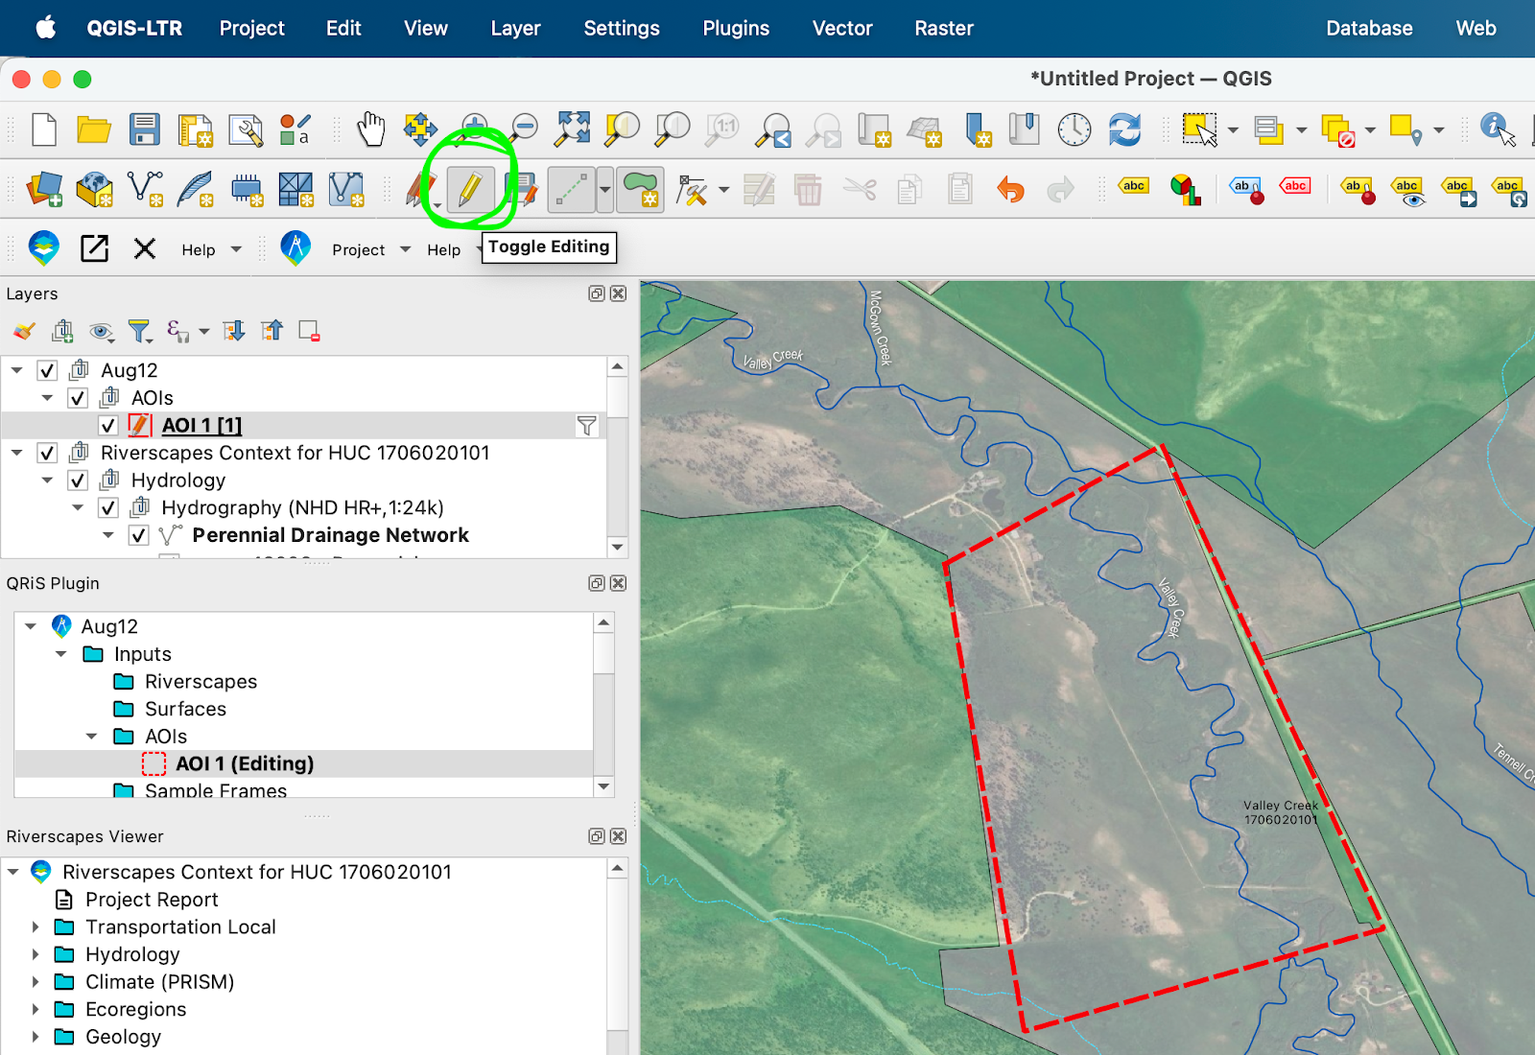Collapse the Aug12 group in Layers panel

pyautogui.click(x=16, y=370)
